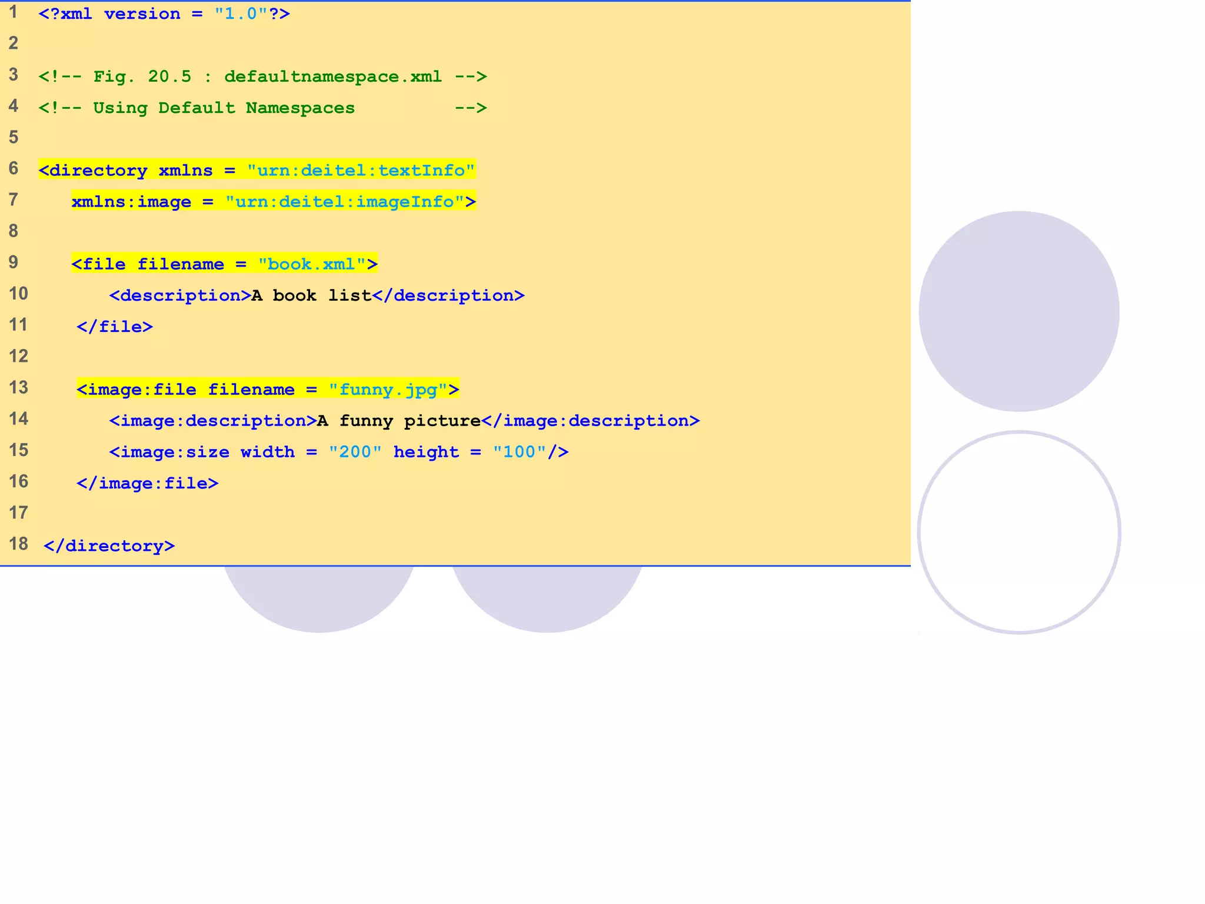This screenshot has height=904, width=1205.
Task: Click the 'A book list' description text
Action: (311, 295)
